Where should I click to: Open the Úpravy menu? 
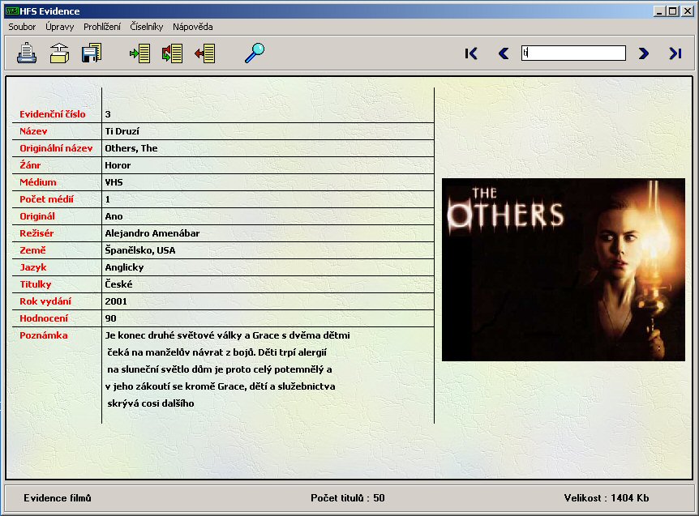tap(60, 27)
